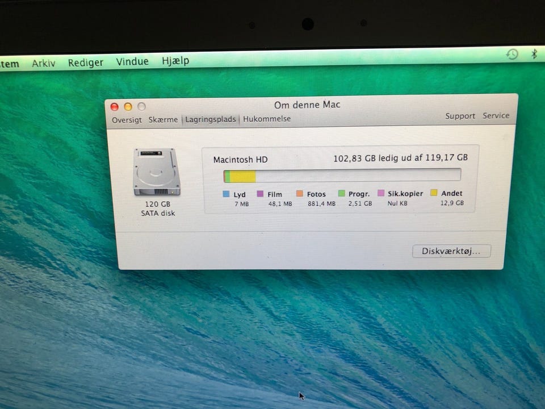Image resolution: width=545 pixels, height=409 pixels.
Task: Click the 881,4 MB Fotos value
Action: (x=321, y=203)
